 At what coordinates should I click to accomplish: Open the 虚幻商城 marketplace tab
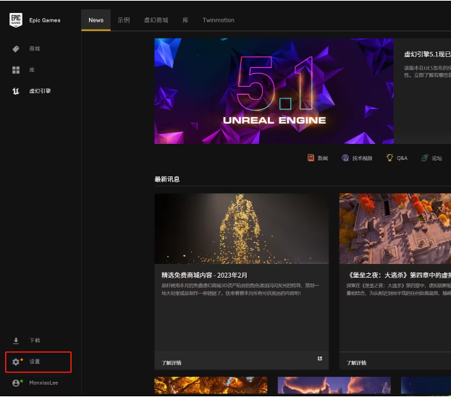click(x=156, y=20)
